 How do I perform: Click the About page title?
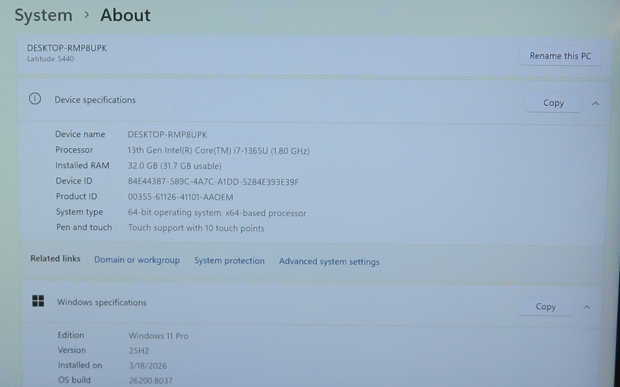pyautogui.click(x=125, y=15)
